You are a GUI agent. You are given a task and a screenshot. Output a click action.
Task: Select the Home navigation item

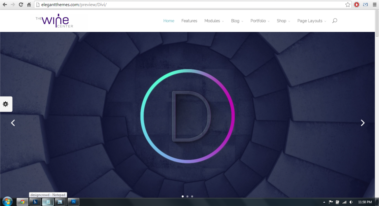click(169, 21)
